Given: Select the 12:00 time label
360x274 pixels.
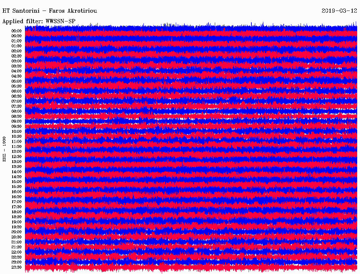Looking at the screenshot, I should [x=17, y=152].
